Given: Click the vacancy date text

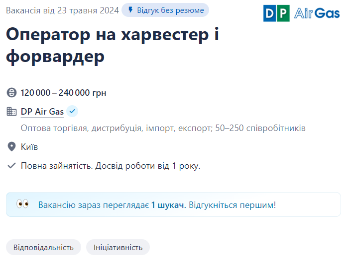Looking at the screenshot, I should point(62,10).
